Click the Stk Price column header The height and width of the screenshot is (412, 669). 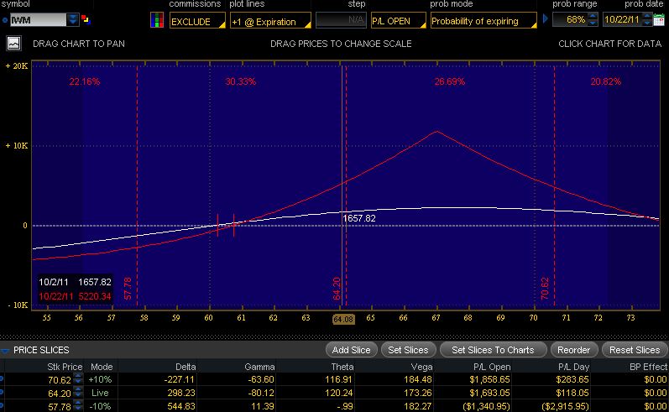point(65,367)
